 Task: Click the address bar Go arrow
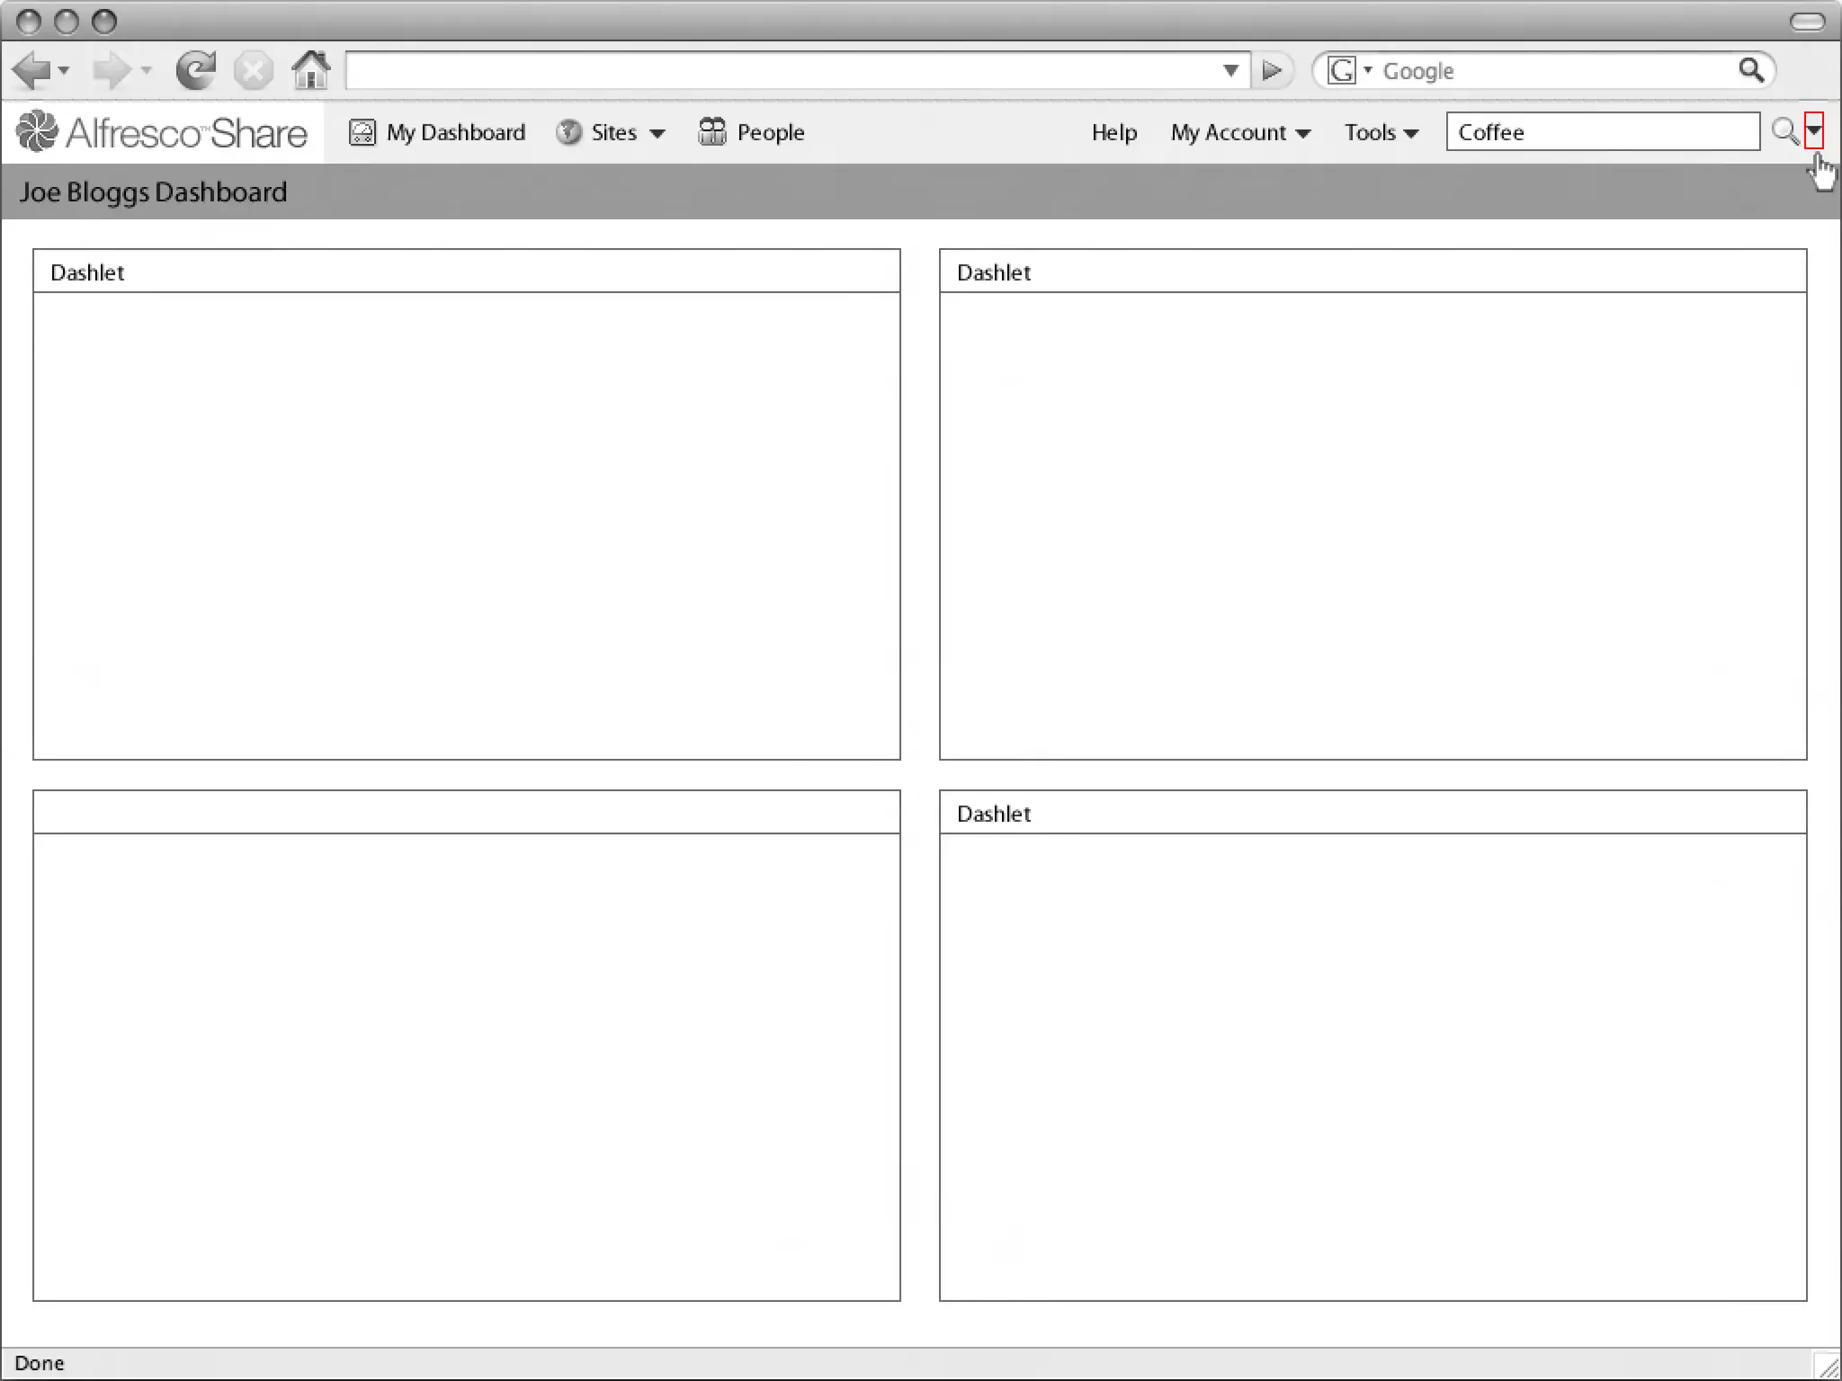[x=1272, y=70]
